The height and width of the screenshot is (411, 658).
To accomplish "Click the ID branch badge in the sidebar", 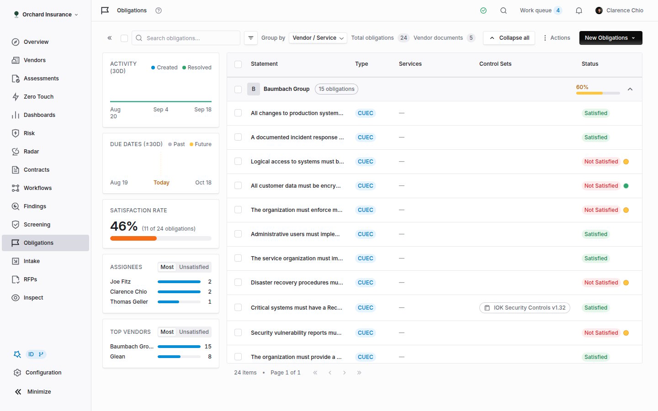I will (x=36, y=354).
